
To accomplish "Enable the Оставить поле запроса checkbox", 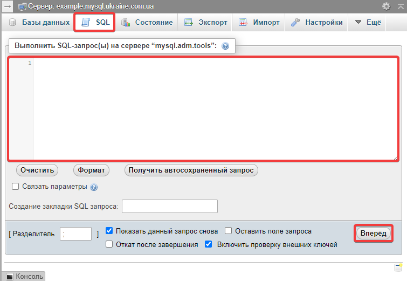I will (229, 231).
